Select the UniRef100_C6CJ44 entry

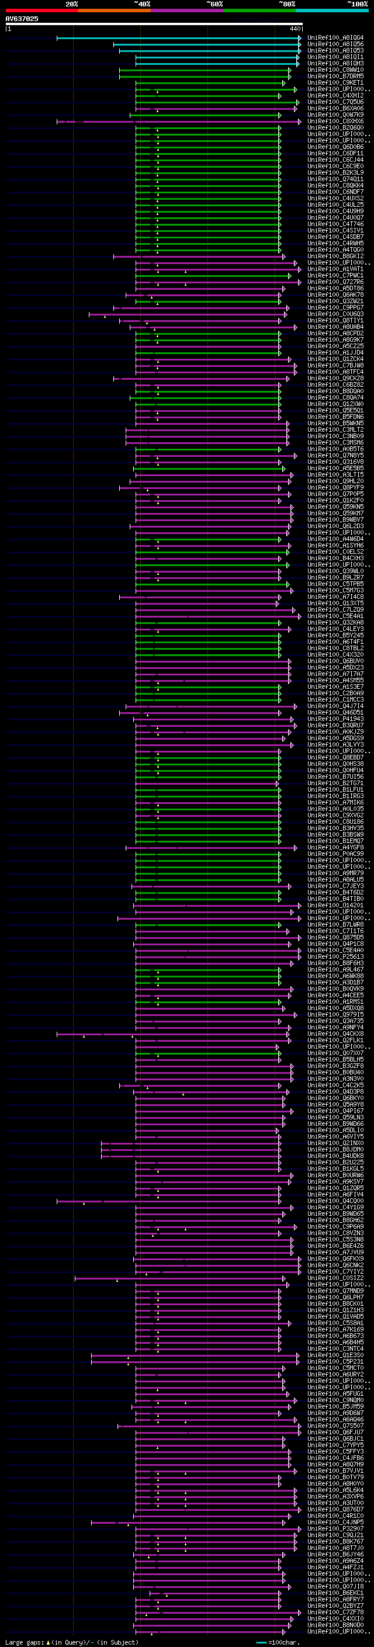click(x=335, y=160)
